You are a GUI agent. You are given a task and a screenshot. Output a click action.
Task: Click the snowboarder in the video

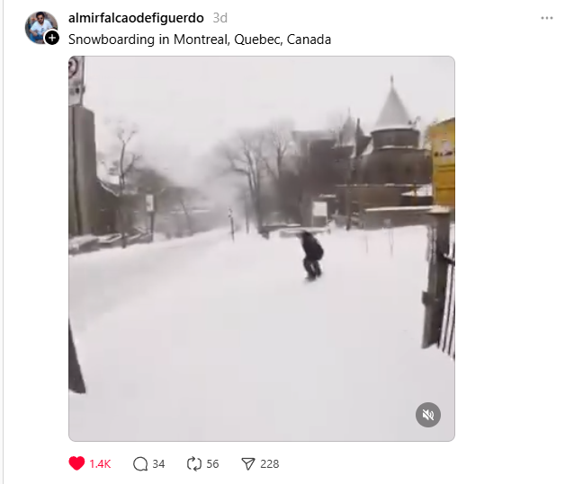(x=312, y=256)
